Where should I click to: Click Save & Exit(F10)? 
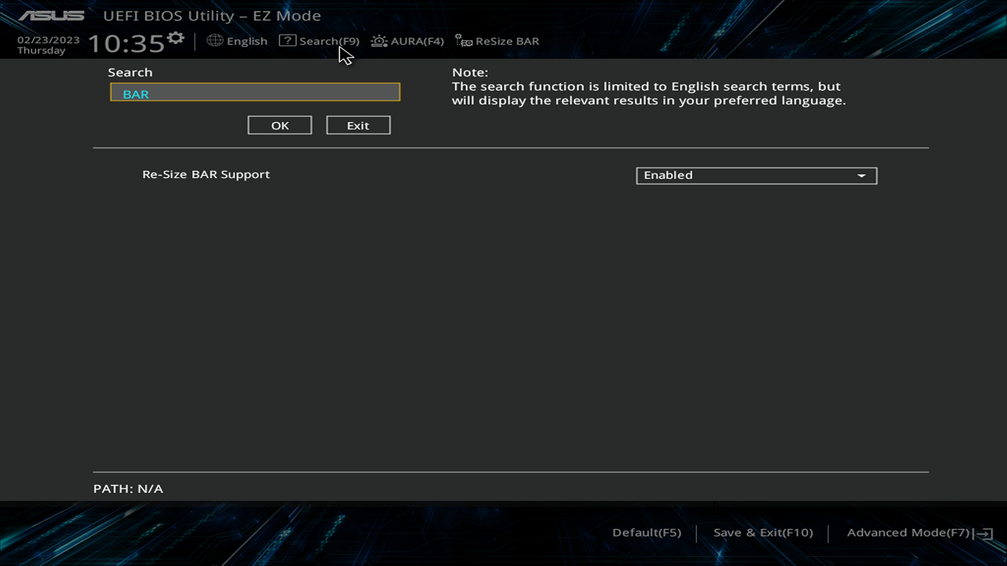point(763,532)
